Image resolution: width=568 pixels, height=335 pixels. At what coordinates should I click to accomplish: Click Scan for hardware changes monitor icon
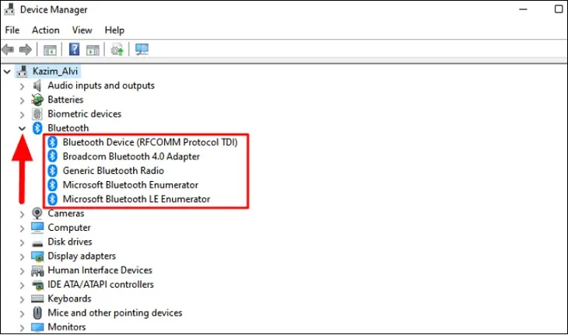coord(142,49)
